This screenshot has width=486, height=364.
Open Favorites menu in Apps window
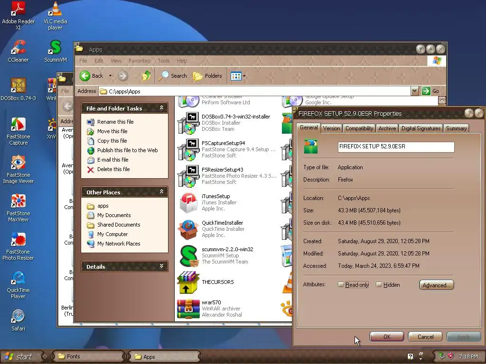(139, 61)
